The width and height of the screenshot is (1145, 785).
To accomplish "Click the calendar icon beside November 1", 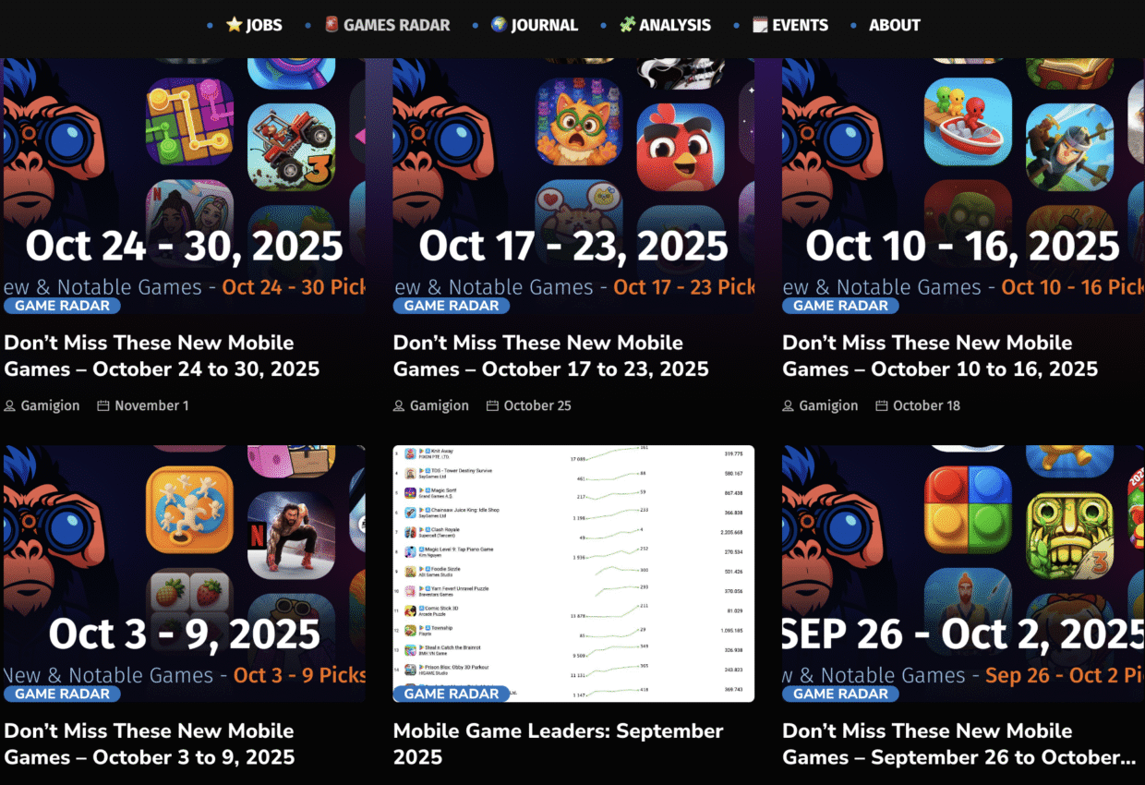I will click(x=103, y=405).
